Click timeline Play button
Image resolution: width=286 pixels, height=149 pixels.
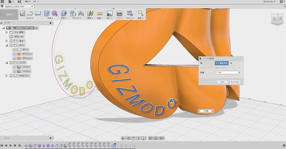coord(15,145)
